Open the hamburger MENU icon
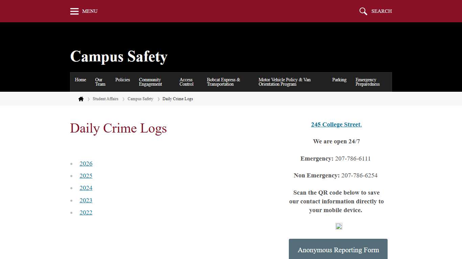Viewport: 462px width, 259px height. tap(74, 11)
